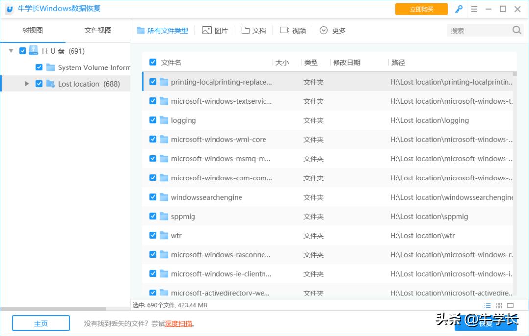Click the blue key registration icon
Viewport: 529px width, 336px height.
[x=458, y=9]
